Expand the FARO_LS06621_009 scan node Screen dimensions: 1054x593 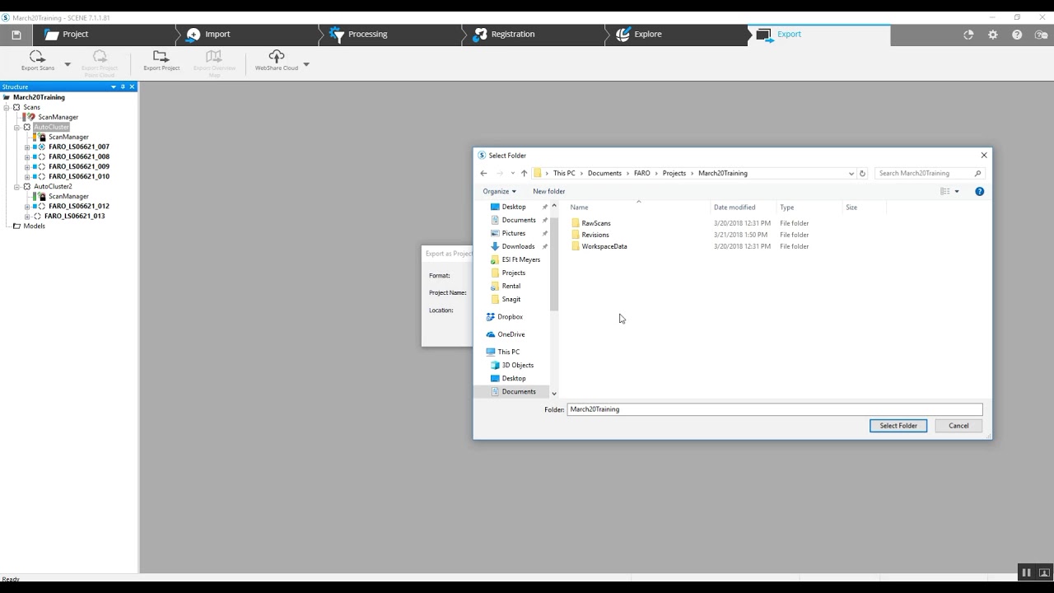[27, 166]
